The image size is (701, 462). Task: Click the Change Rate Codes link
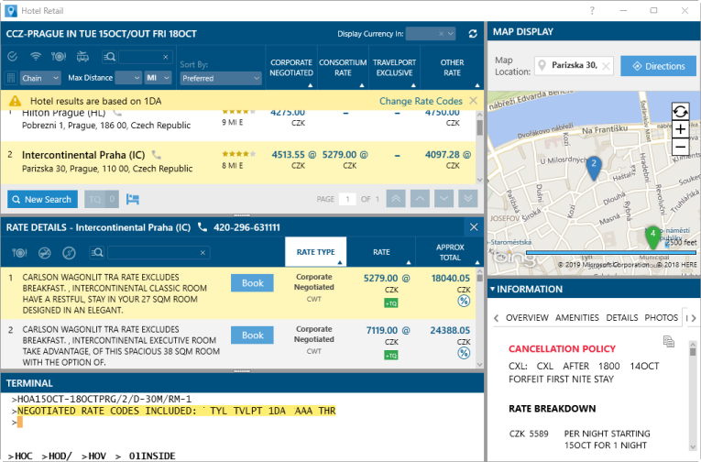[421, 101]
